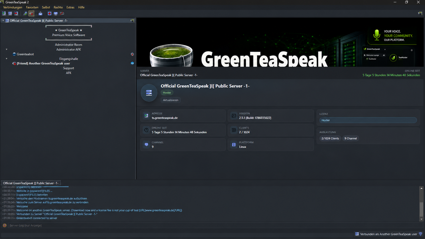Click the Wi-Fi connection icon in status bar
Image resolution: width=425 pixels, height=239 pixels.
point(421,234)
